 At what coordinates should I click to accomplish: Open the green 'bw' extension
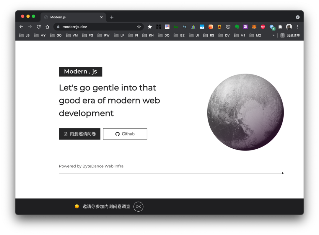point(176,27)
